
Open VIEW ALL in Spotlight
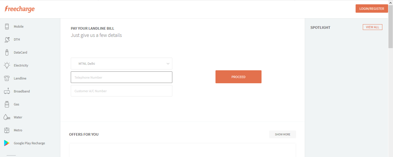click(373, 27)
